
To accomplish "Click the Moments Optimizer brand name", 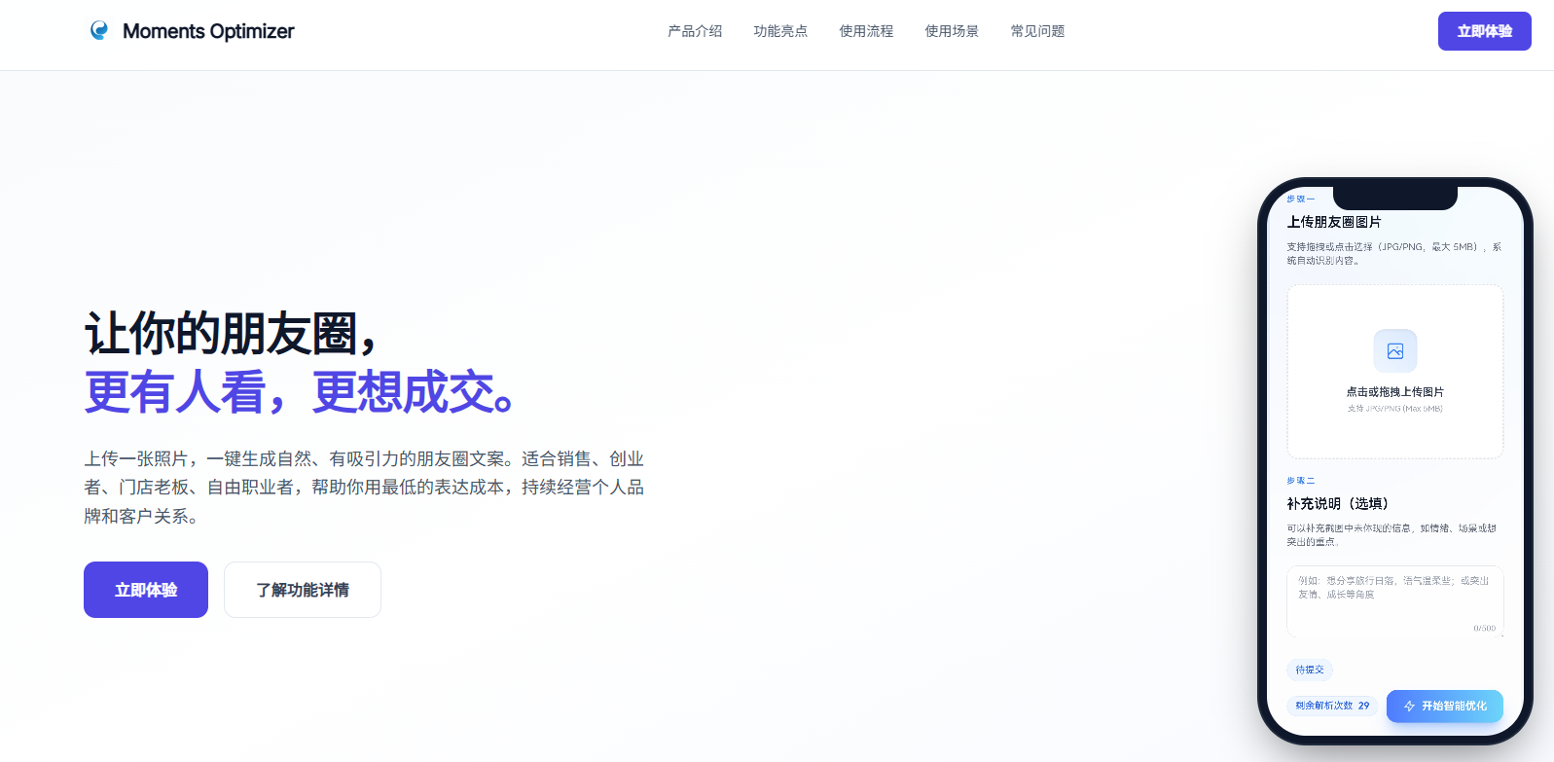I will tap(208, 31).
